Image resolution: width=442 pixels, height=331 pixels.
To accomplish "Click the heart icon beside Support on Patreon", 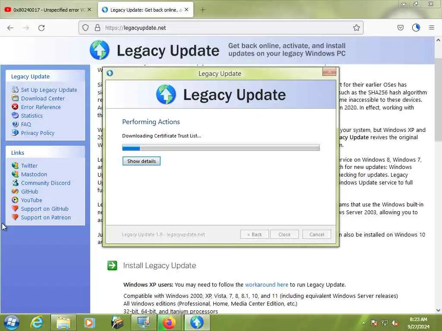I will [15, 217].
